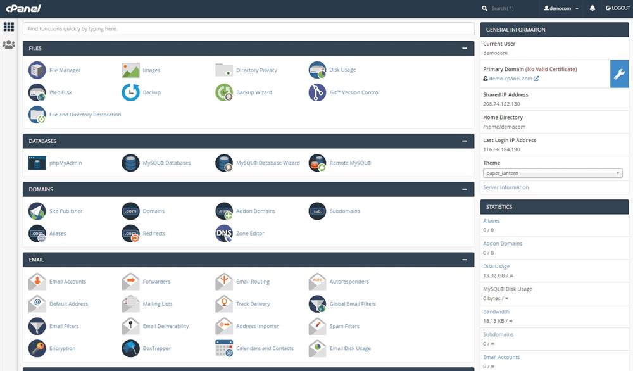This screenshot has height=371, width=633.
Task: Open the Default Address icon
Action: point(37,304)
